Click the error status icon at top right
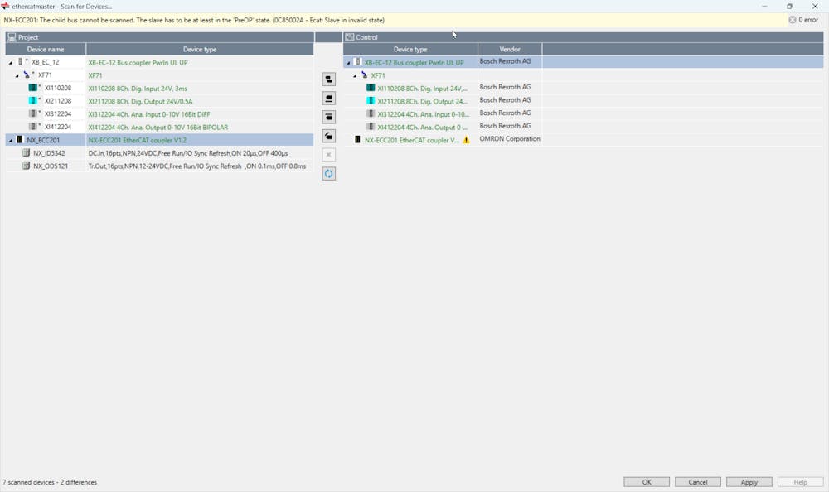The width and height of the screenshot is (829, 492). [x=792, y=20]
